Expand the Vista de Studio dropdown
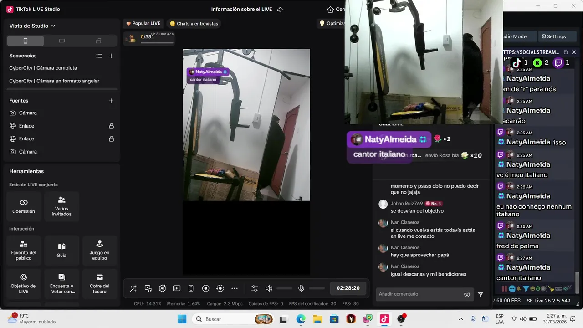 point(32,26)
